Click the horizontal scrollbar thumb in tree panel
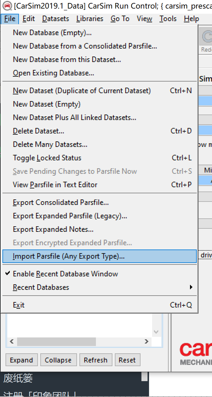212x397 pixels. [57, 341]
